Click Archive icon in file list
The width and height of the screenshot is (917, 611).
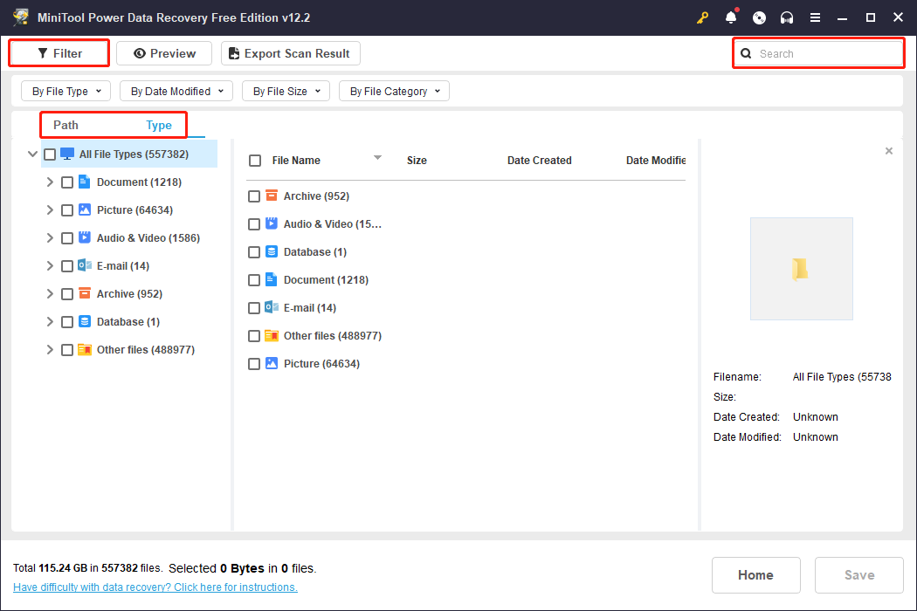[x=272, y=196]
